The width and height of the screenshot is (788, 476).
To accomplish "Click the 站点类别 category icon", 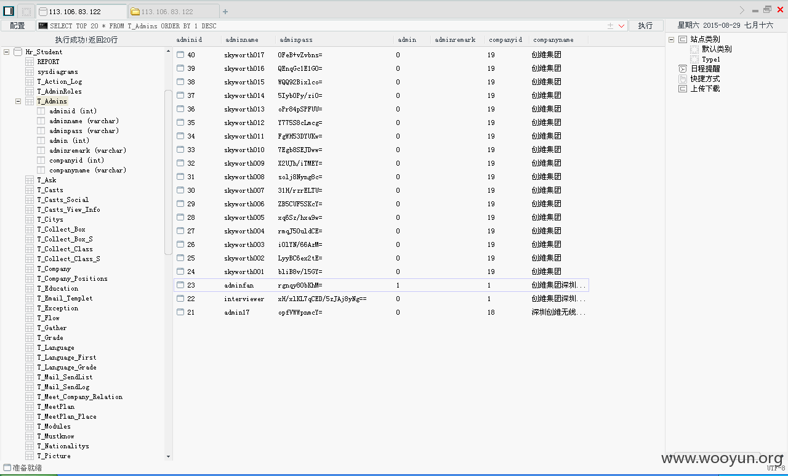I will point(682,39).
